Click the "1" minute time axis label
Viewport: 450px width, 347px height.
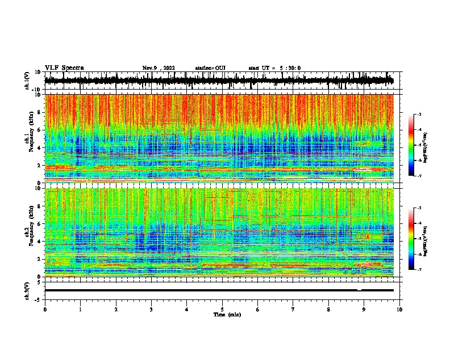tap(81, 310)
